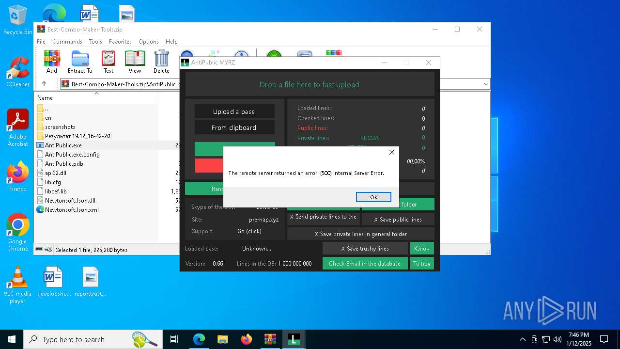Viewport: 620px width, 349px height.
Task: Click OK in the error dialog
Action: tap(373, 197)
